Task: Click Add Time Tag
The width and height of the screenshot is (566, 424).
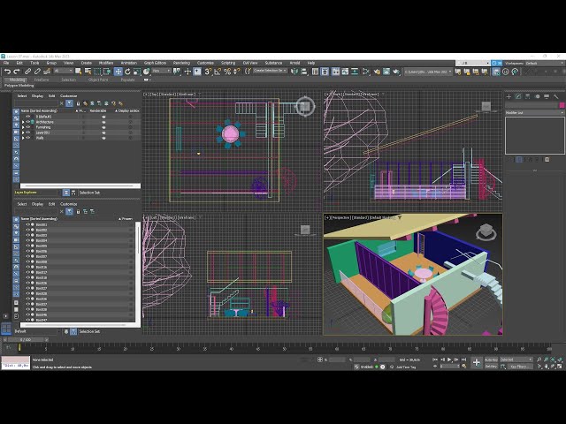Action: (x=406, y=367)
